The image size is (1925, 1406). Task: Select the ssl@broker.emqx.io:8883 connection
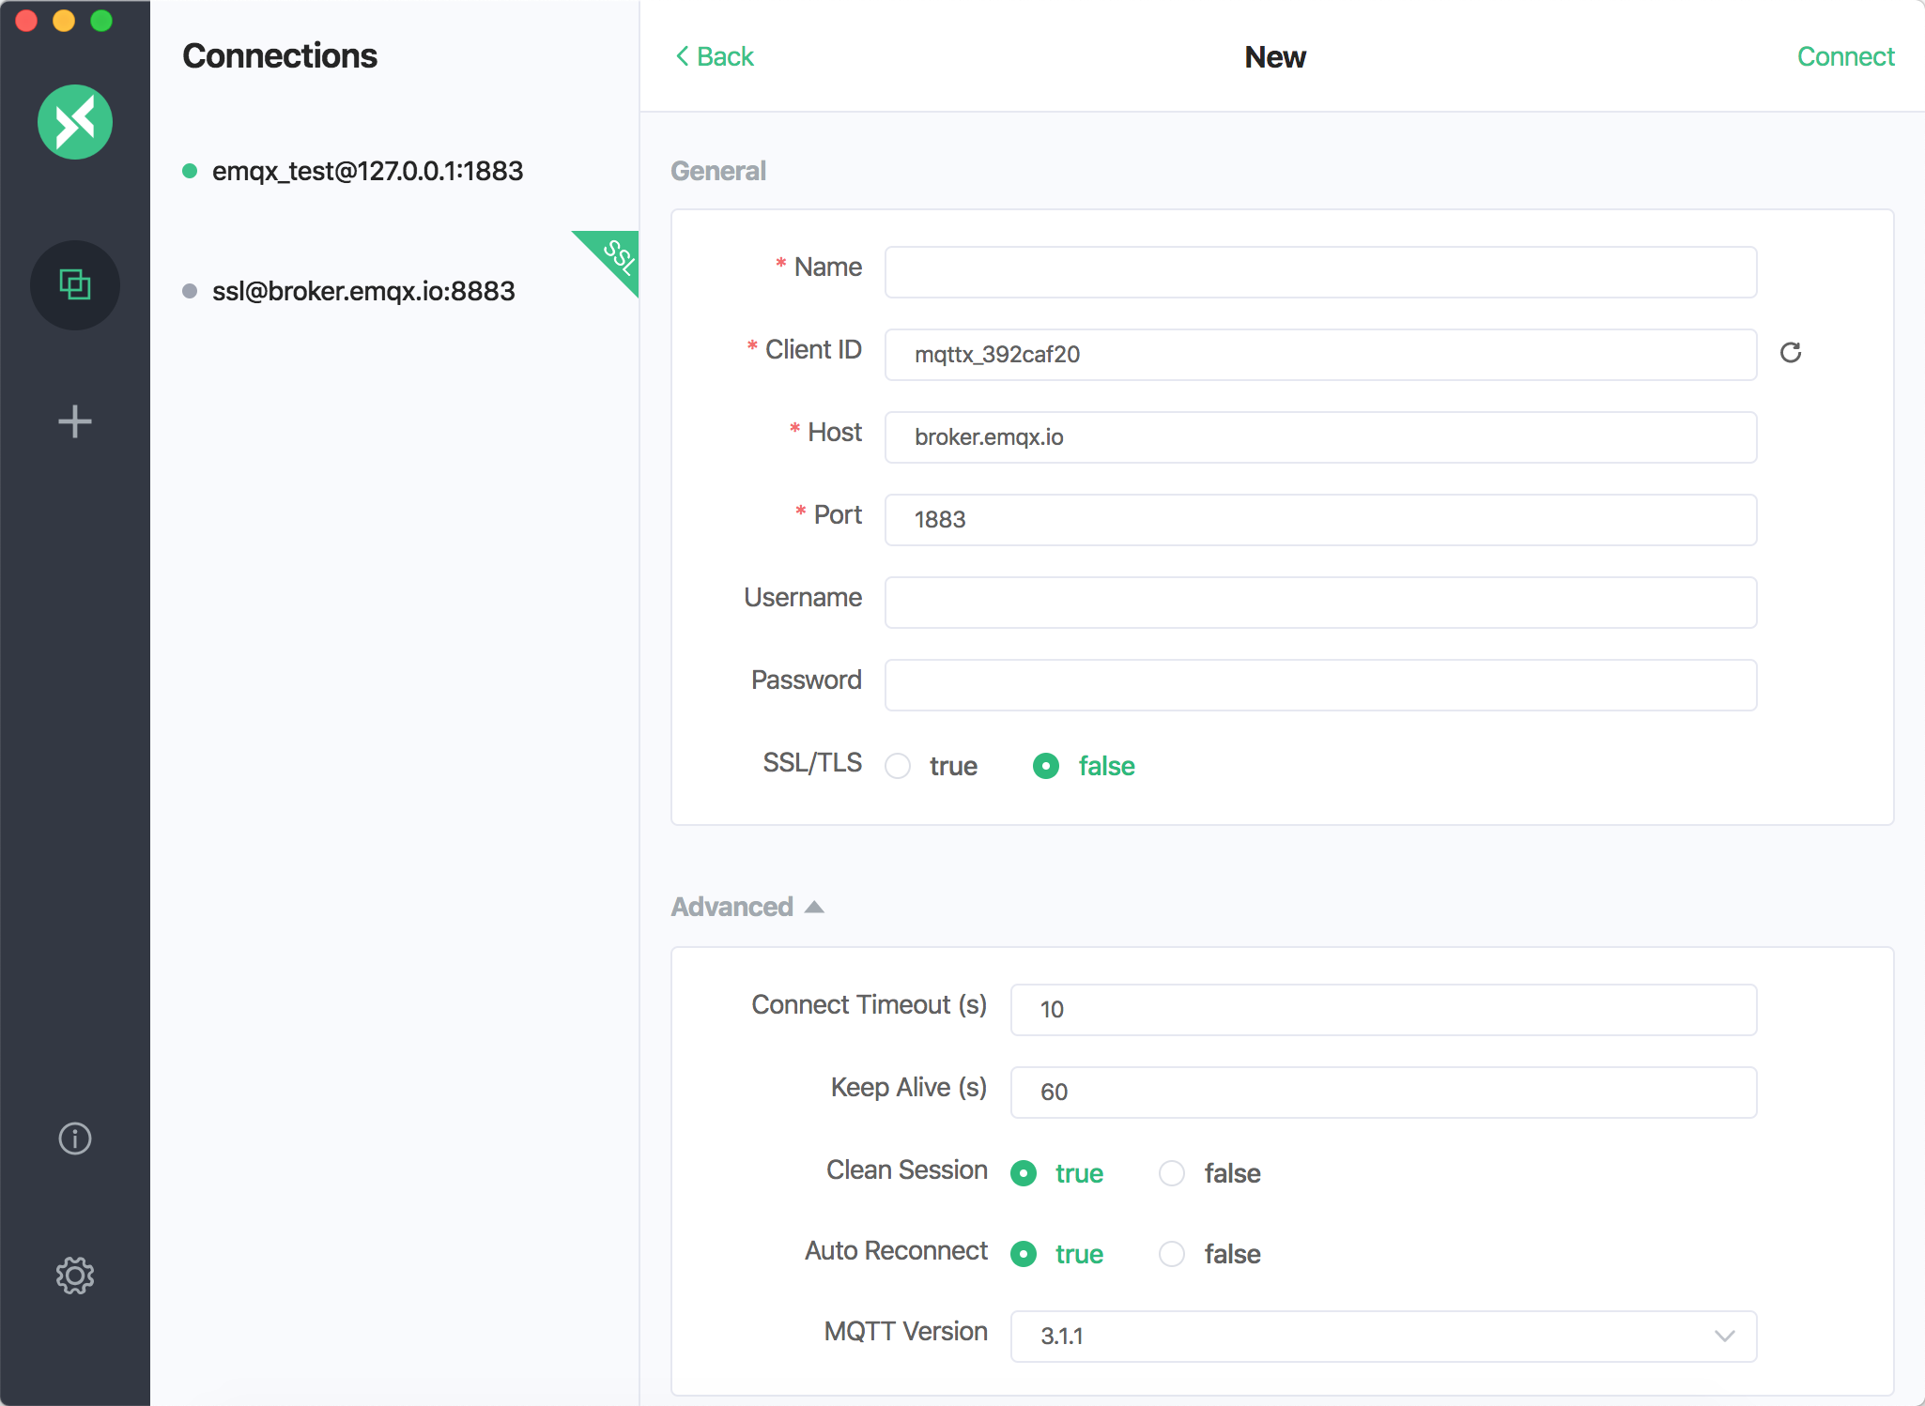click(362, 291)
